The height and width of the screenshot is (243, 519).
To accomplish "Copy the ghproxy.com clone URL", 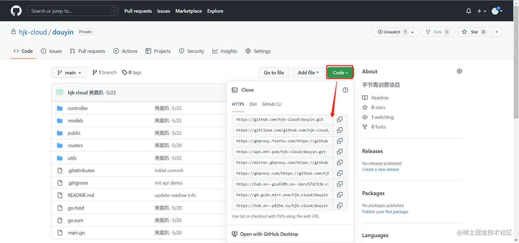I will 340,173.
